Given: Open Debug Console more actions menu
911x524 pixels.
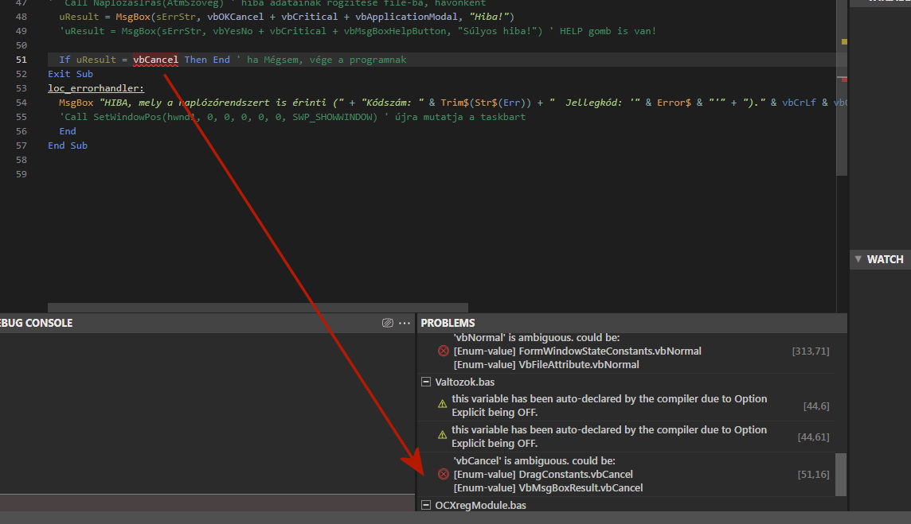Looking at the screenshot, I should [x=405, y=322].
